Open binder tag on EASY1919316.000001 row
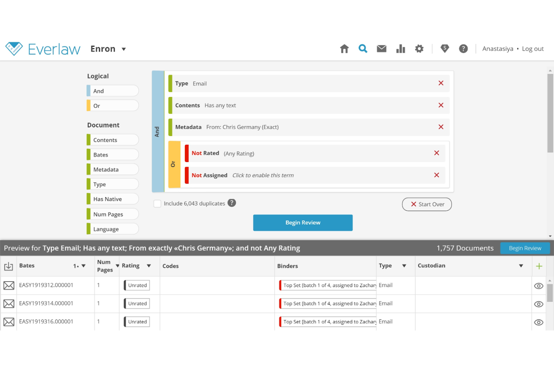Screen dimensions: 554x370 [x=328, y=322]
